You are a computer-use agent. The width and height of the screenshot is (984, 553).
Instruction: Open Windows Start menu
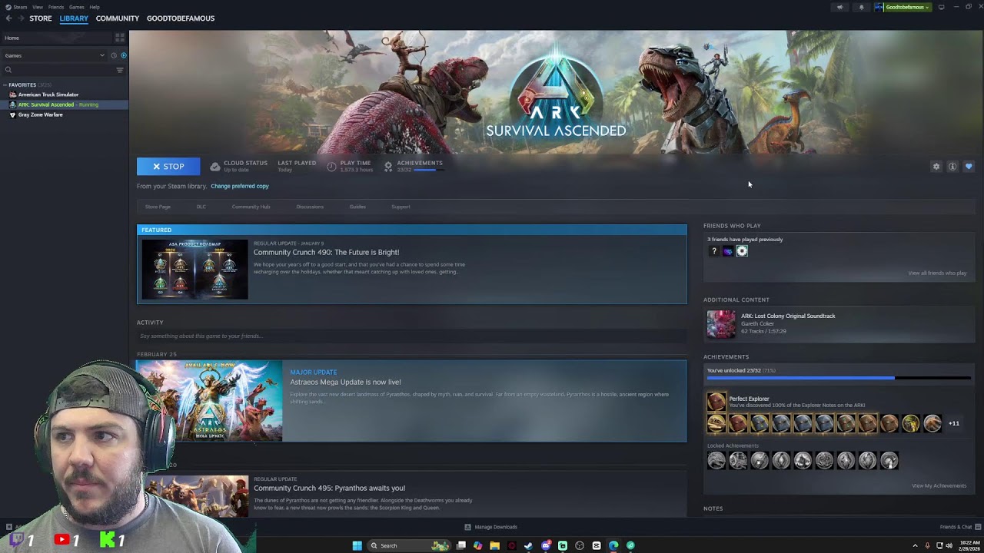[357, 545]
